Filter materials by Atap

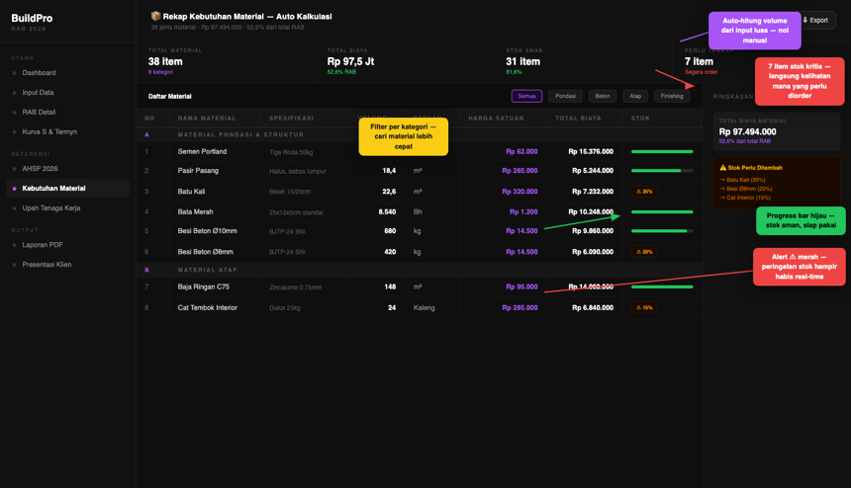[x=635, y=96]
